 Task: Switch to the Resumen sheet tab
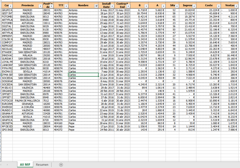[x=42, y=164]
